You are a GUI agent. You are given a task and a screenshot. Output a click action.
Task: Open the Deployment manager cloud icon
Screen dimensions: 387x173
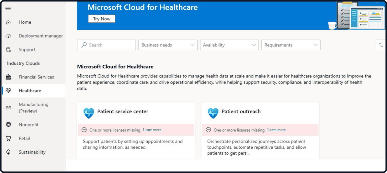coord(8,36)
